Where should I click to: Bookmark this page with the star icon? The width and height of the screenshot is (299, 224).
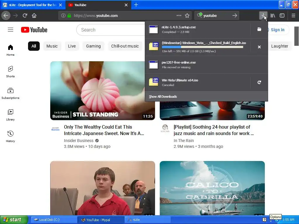click(187, 16)
